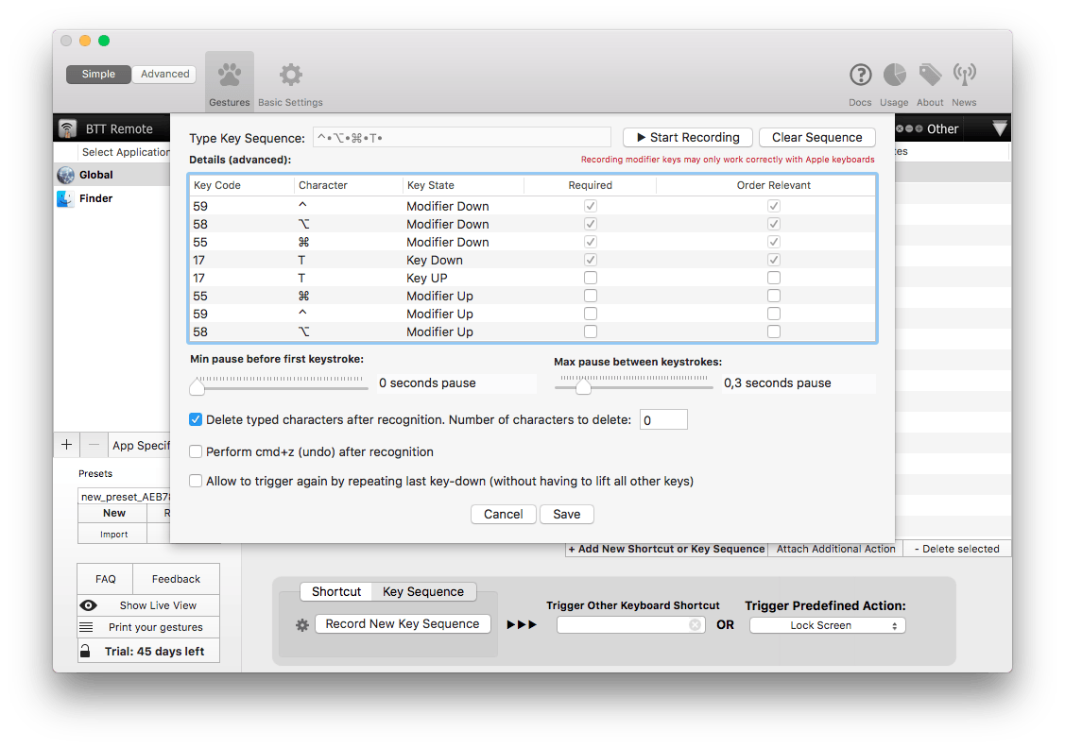The image size is (1065, 748).
Task: Open the Lock Screen predefined action dropdown
Action: pyautogui.click(x=827, y=625)
